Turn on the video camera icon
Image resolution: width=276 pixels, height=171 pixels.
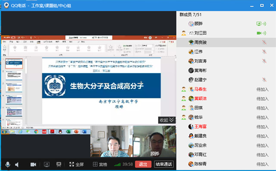(33, 165)
